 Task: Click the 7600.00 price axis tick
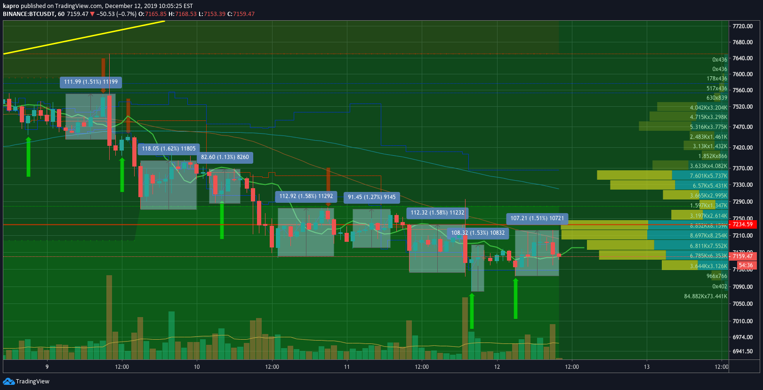pyautogui.click(x=743, y=74)
